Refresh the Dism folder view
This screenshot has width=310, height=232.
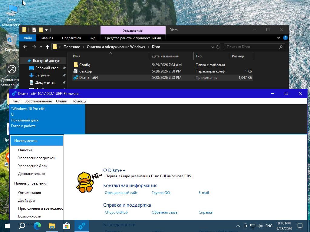(x=218, y=47)
